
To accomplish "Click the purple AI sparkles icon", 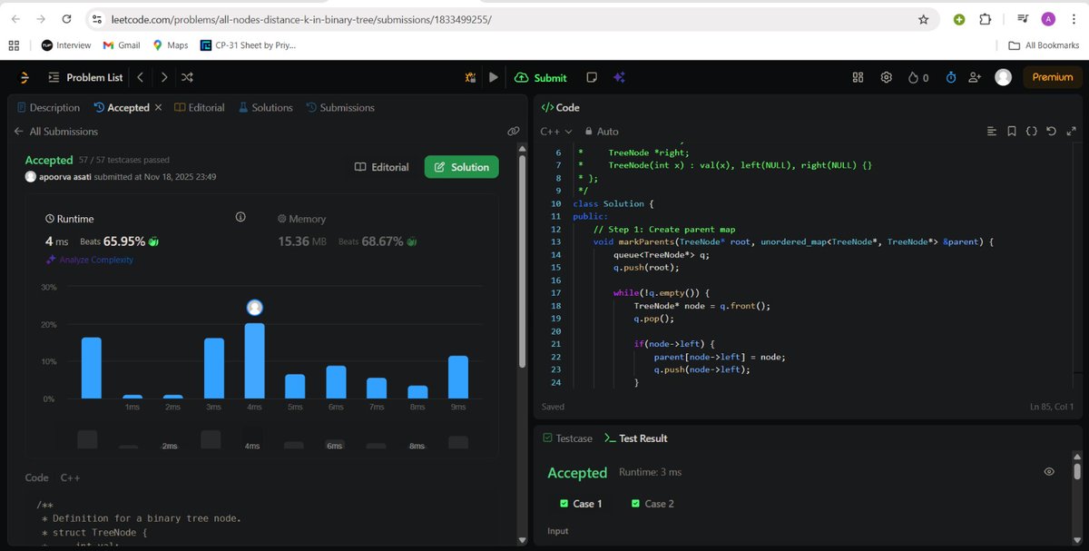I will tap(619, 77).
